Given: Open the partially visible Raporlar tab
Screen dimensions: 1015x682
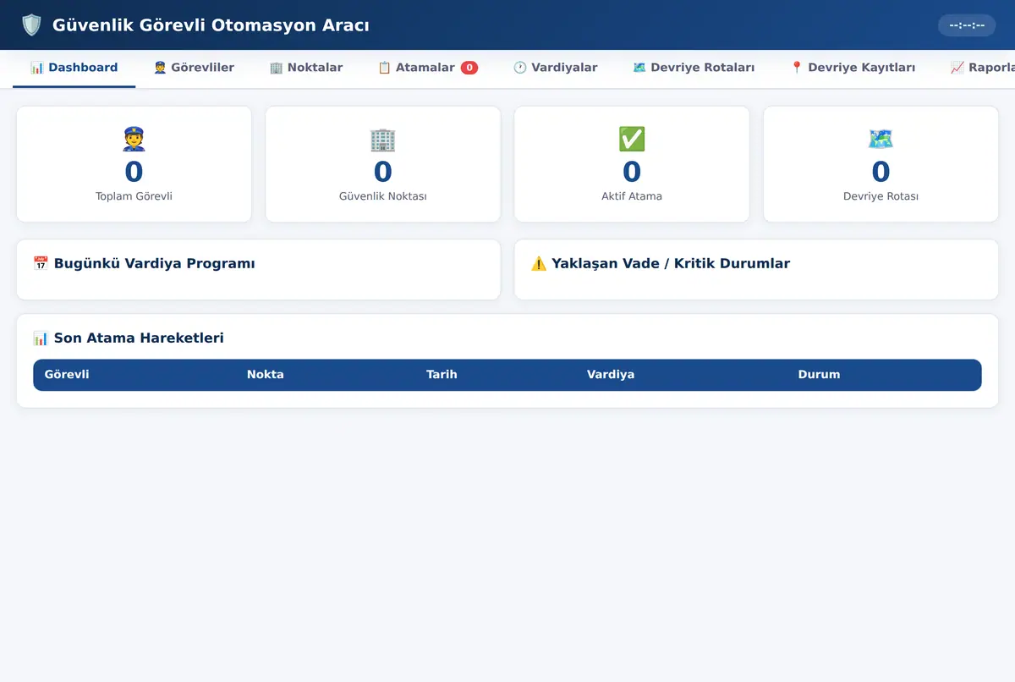Looking at the screenshot, I should pyautogui.click(x=982, y=68).
